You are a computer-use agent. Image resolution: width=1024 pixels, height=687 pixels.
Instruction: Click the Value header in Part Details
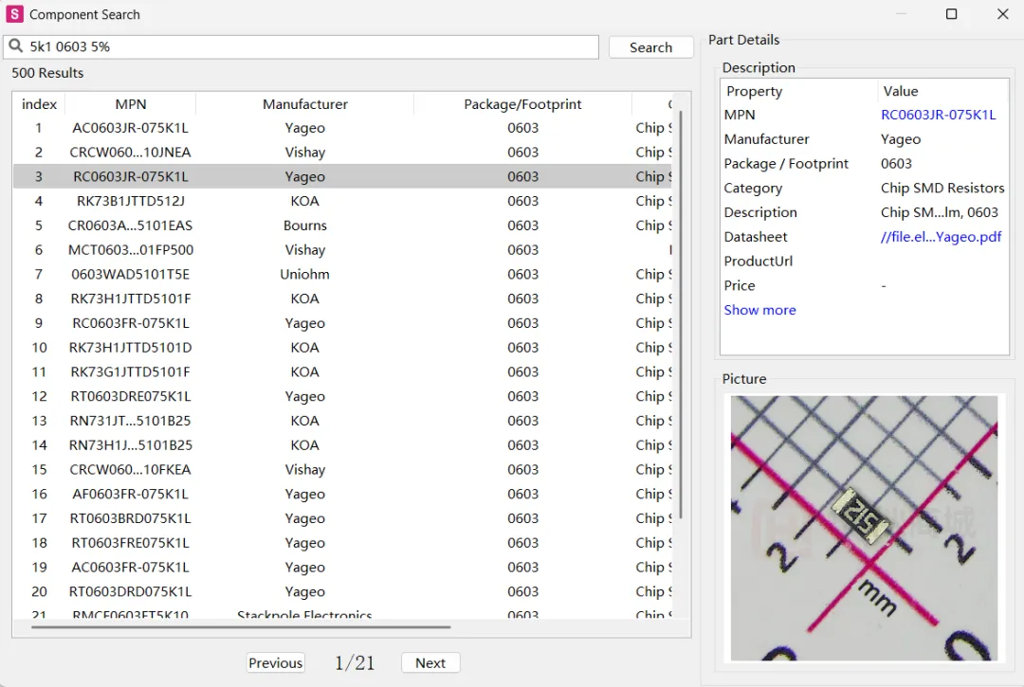click(x=901, y=91)
